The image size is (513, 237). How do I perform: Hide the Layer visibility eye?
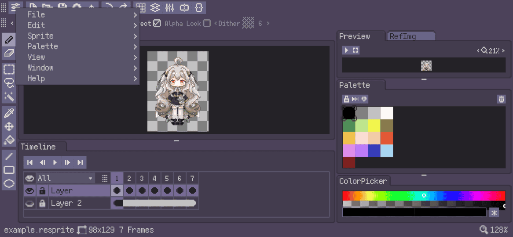[30, 191]
